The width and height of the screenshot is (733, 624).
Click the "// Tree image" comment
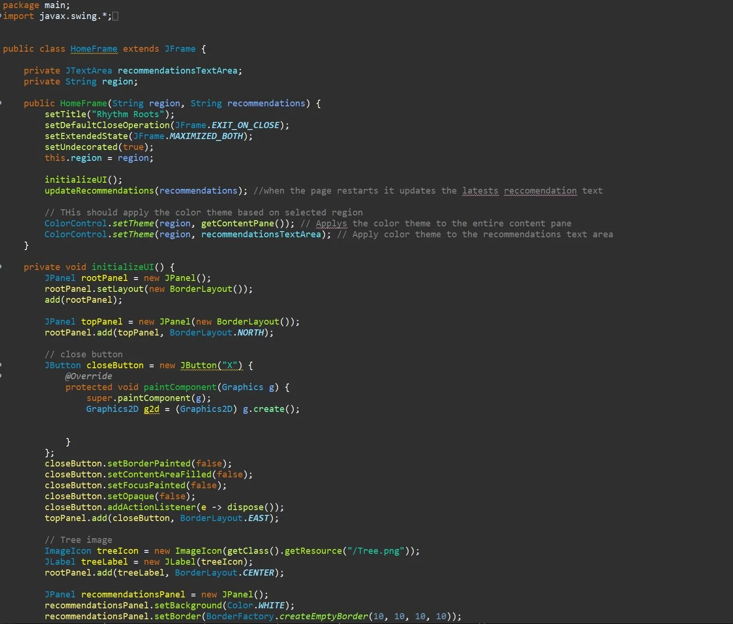(78, 540)
